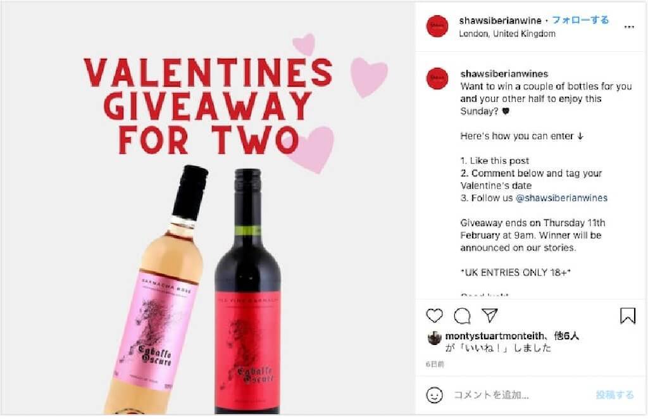
Task: Share post using paper plane icon
Action: (x=490, y=315)
